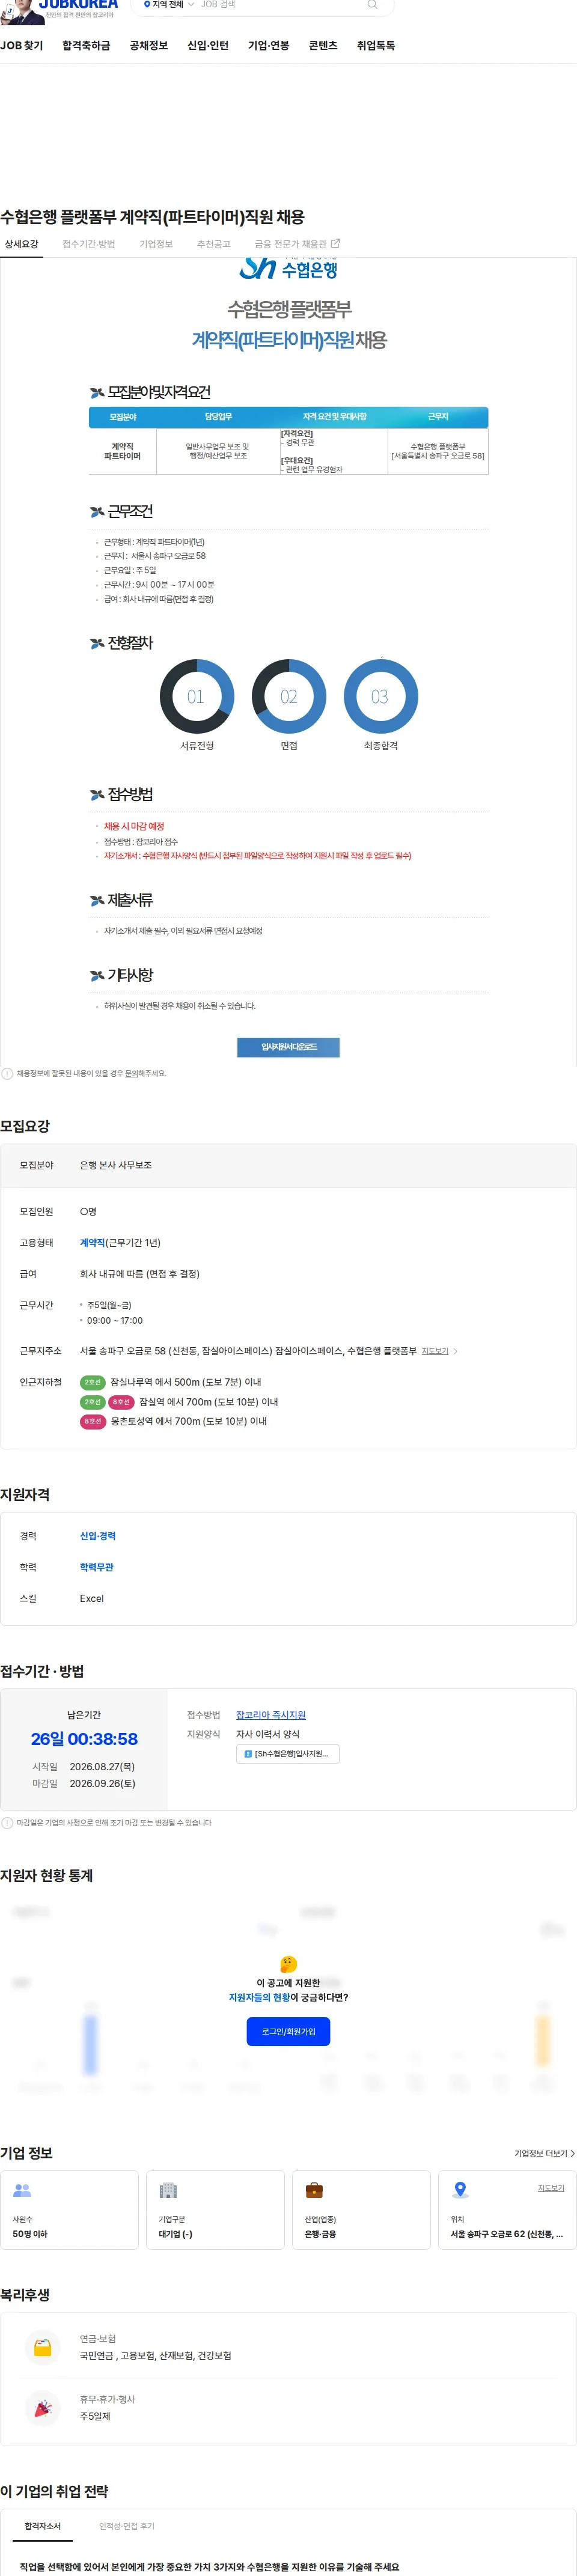This screenshot has width=577, height=2576.
Task: Click the 계약직 employment type link
Action: tap(92, 1243)
